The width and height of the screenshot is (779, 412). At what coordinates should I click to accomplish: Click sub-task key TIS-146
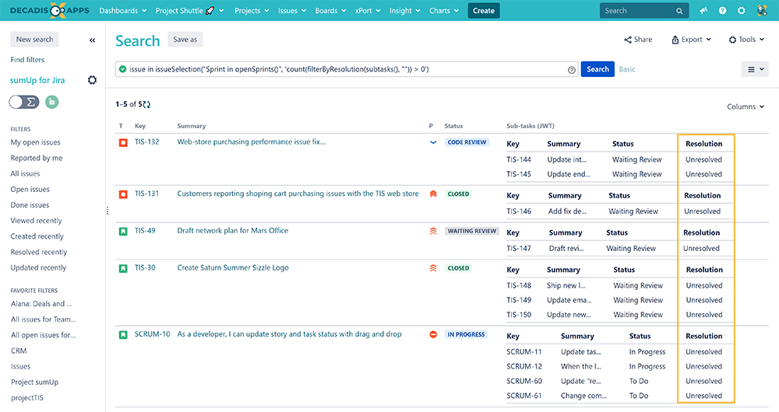[519, 211]
